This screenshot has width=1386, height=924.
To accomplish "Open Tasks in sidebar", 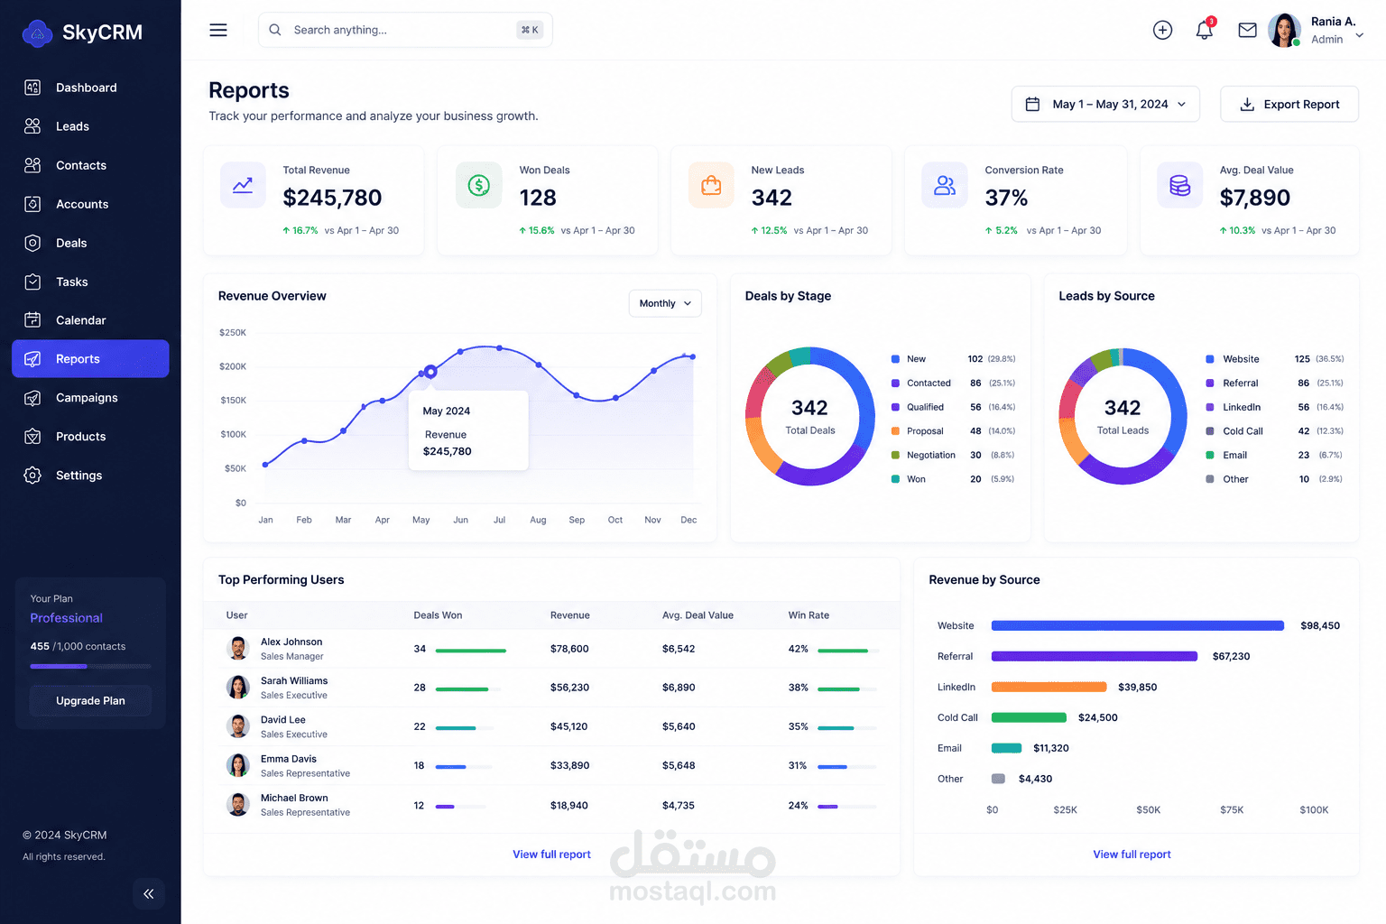I will (x=90, y=282).
